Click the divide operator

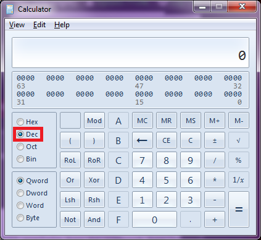[215, 160]
